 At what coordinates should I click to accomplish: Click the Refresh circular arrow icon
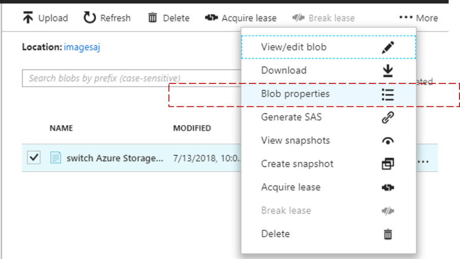click(x=89, y=18)
